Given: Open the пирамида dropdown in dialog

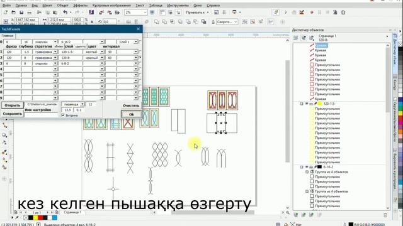Looking at the screenshot, I should [82, 104].
